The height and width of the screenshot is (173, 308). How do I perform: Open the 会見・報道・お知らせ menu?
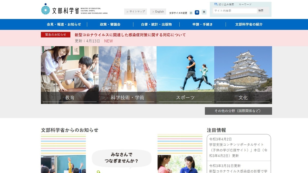tap(64, 24)
